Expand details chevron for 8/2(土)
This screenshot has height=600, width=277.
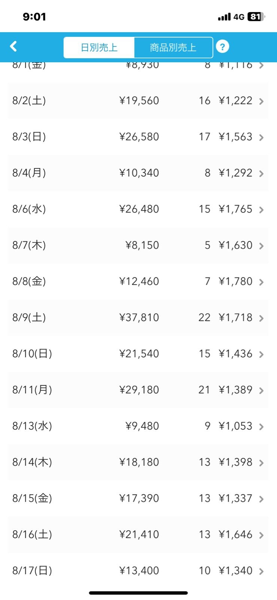click(x=261, y=101)
